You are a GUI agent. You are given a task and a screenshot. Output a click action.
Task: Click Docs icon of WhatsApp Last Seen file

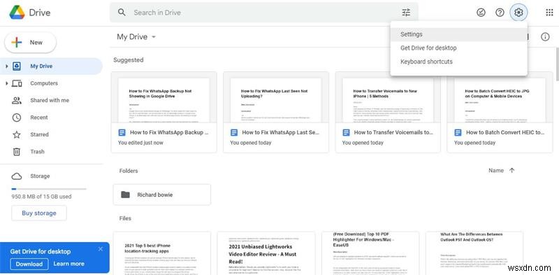tap(234, 132)
